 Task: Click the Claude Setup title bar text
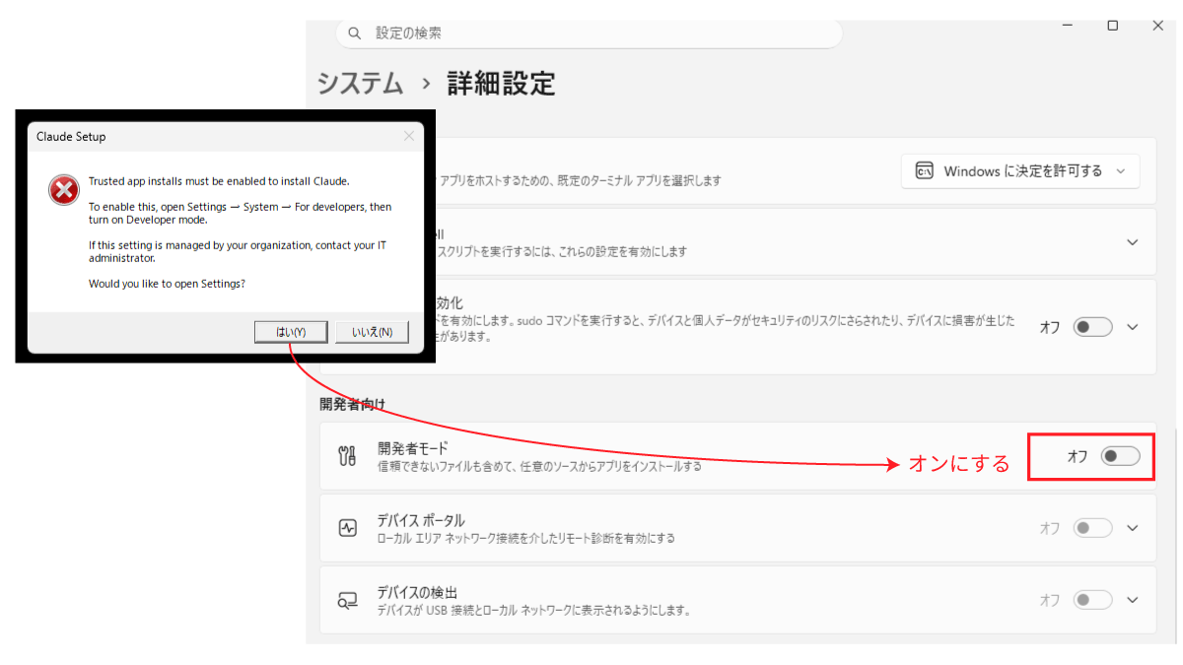71,136
